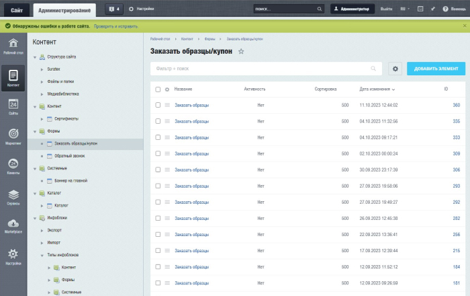The image size is (470, 296).
Task: Click the panel layout icon beside pin
Action: pyautogui.click(x=420, y=9)
